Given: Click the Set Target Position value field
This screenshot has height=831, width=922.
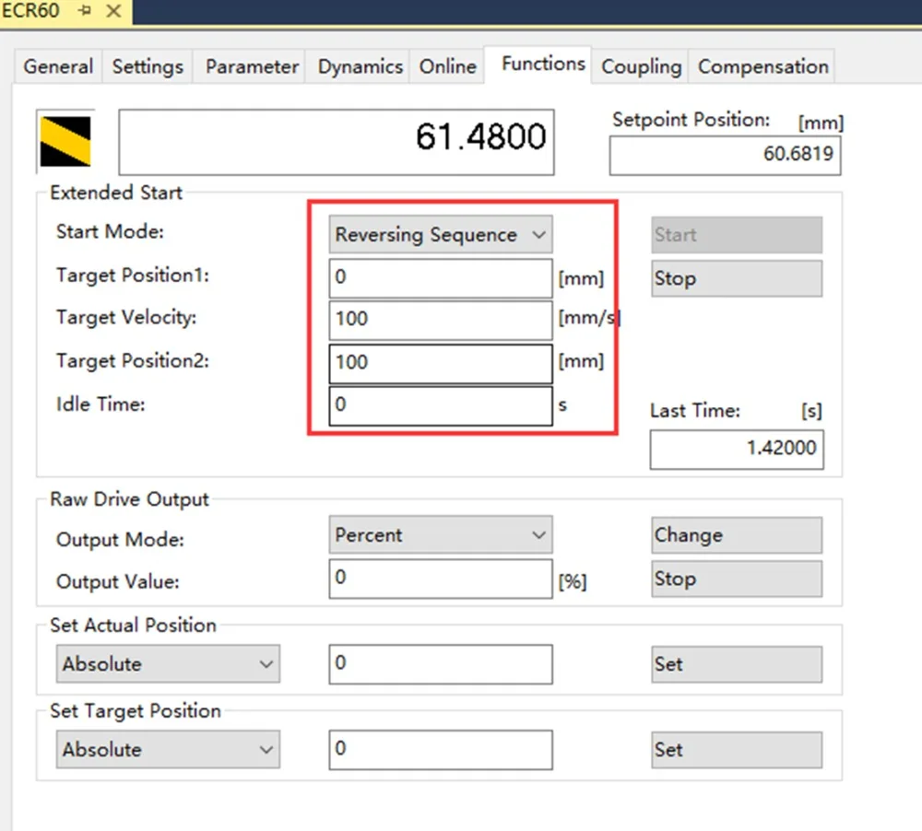Looking at the screenshot, I should (441, 750).
